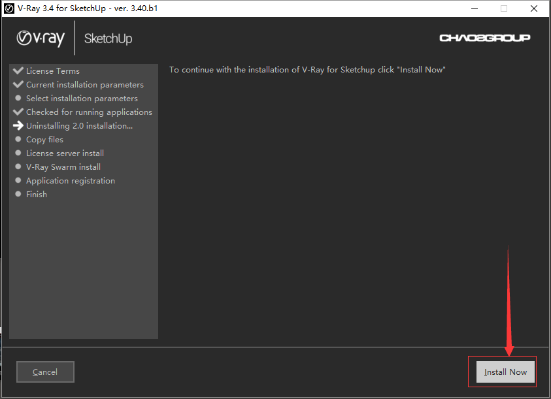Click arrow icon beside Uninstalling 2.0 installation

click(18, 126)
